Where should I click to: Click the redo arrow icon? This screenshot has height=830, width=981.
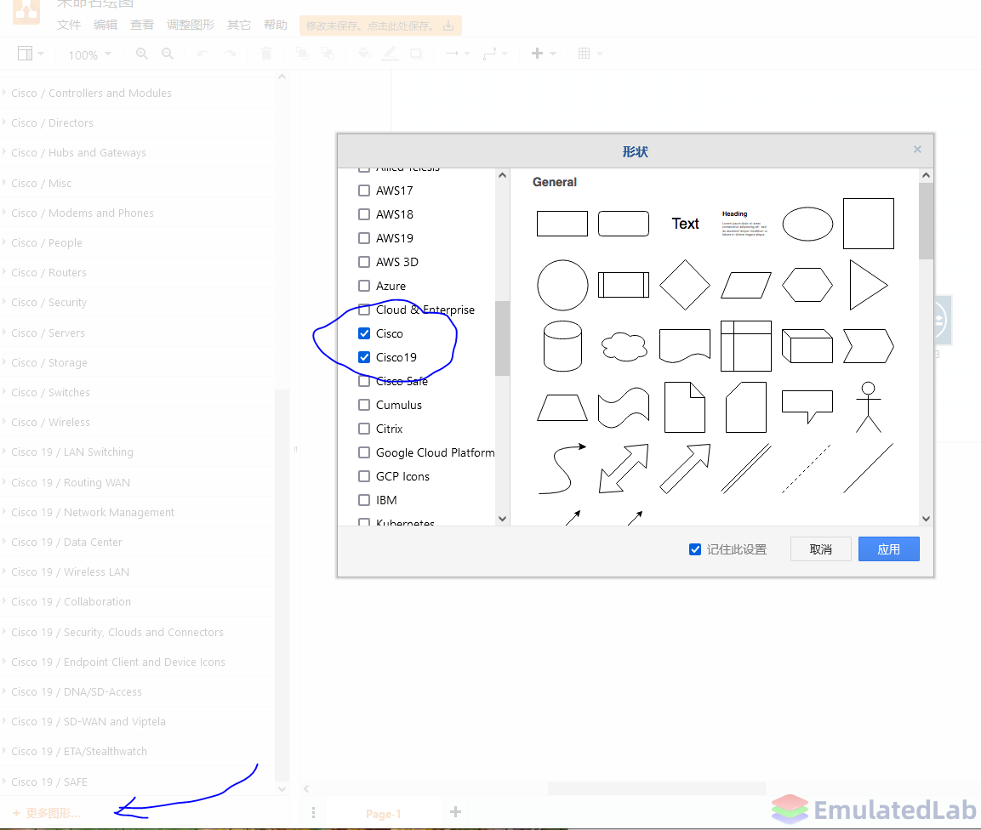tap(231, 54)
